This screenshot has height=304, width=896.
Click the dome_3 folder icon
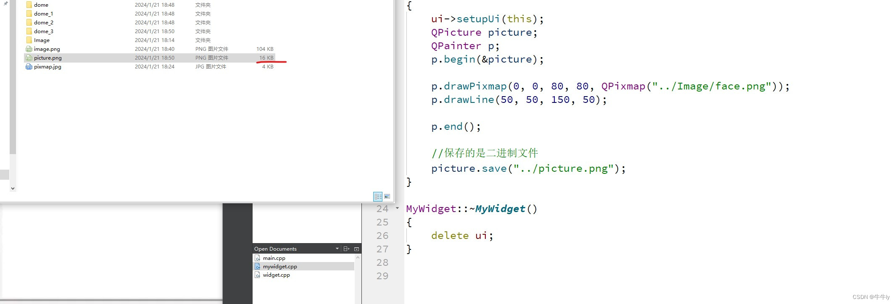29,31
